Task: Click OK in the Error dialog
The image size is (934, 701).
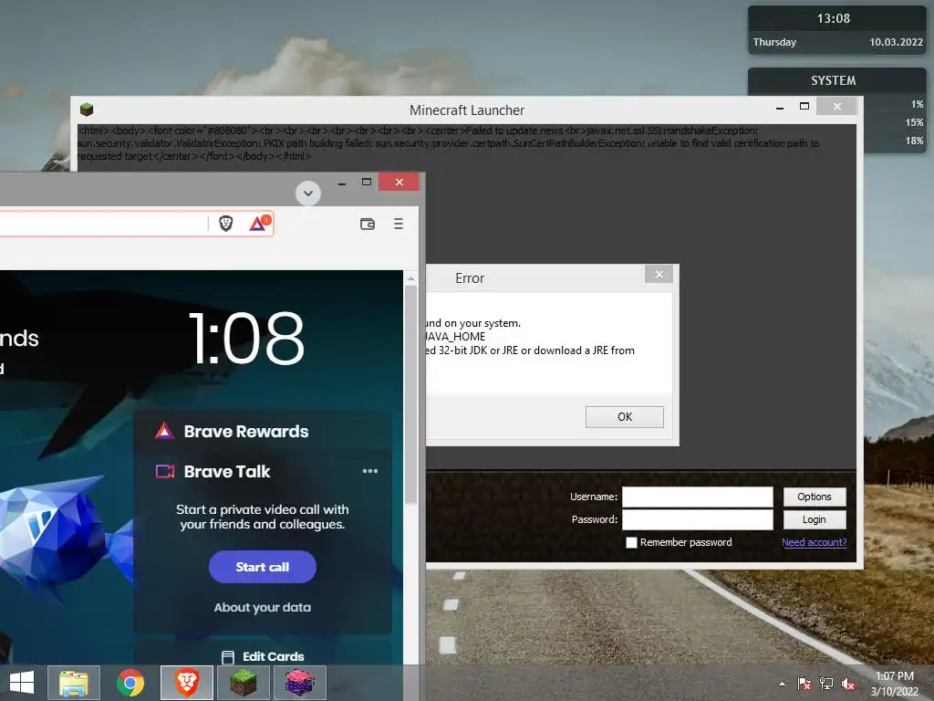Action: tap(624, 416)
